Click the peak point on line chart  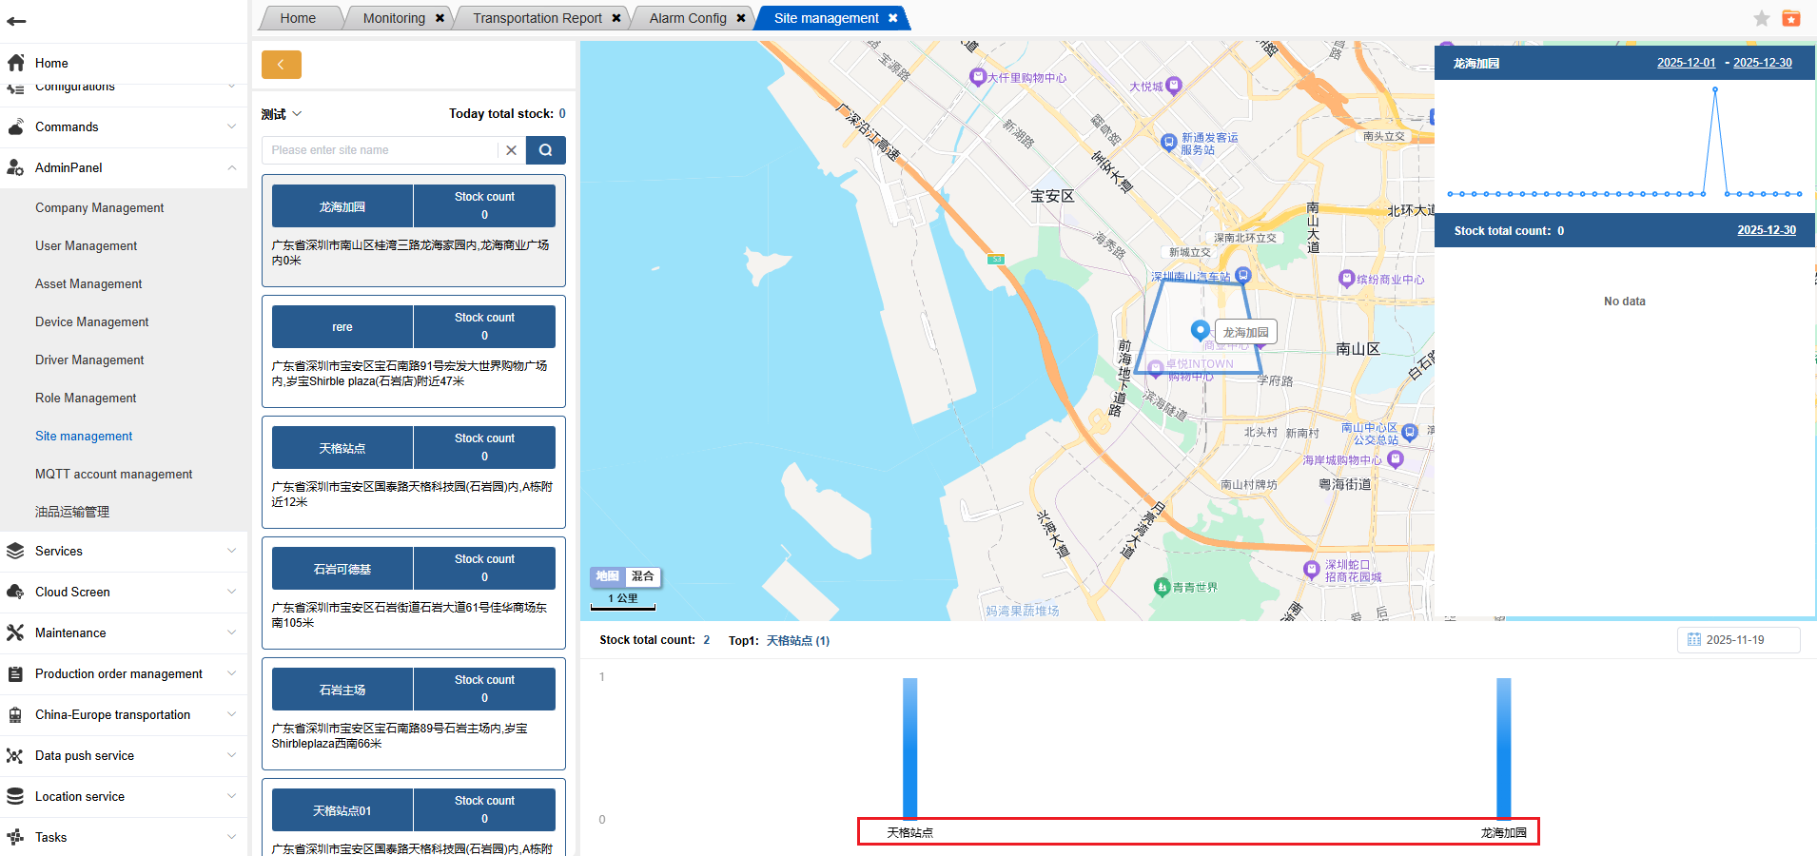pos(1715,89)
